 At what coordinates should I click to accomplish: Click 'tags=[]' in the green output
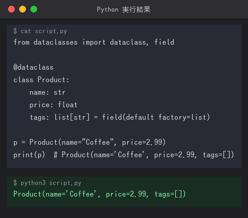click(x=170, y=194)
